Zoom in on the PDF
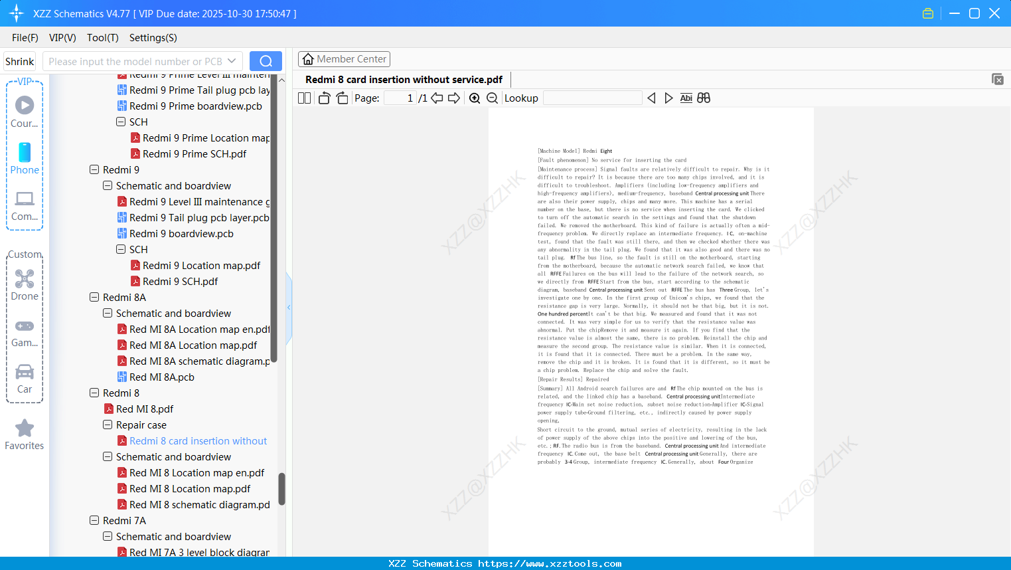The width and height of the screenshot is (1011, 570). point(475,98)
